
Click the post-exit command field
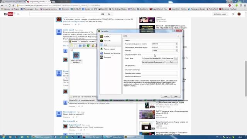click(160, 76)
